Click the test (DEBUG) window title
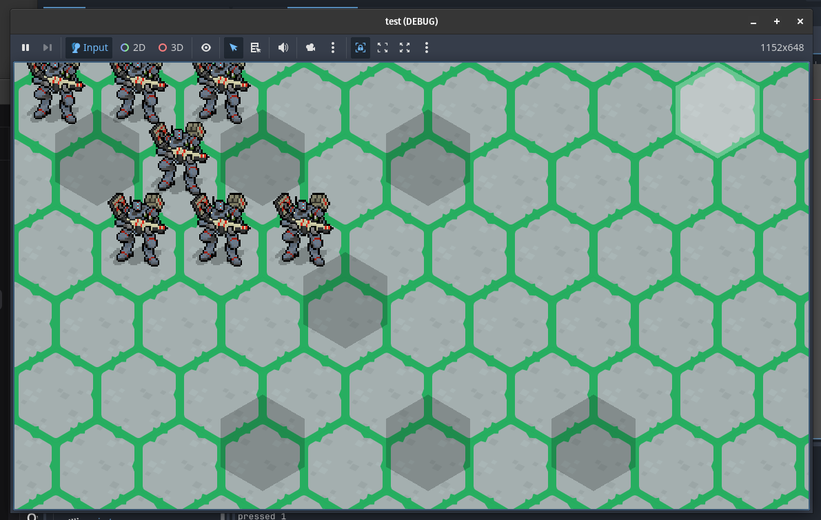 [x=411, y=21]
